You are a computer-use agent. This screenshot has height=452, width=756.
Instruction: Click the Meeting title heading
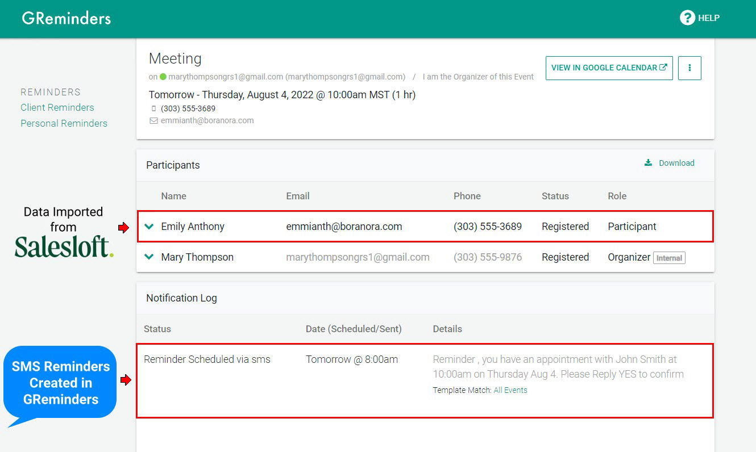(x=175, y=58)
